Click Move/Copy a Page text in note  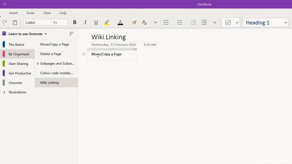106,54
